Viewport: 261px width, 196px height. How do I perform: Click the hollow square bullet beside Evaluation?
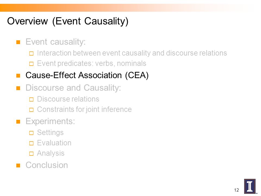31,143
